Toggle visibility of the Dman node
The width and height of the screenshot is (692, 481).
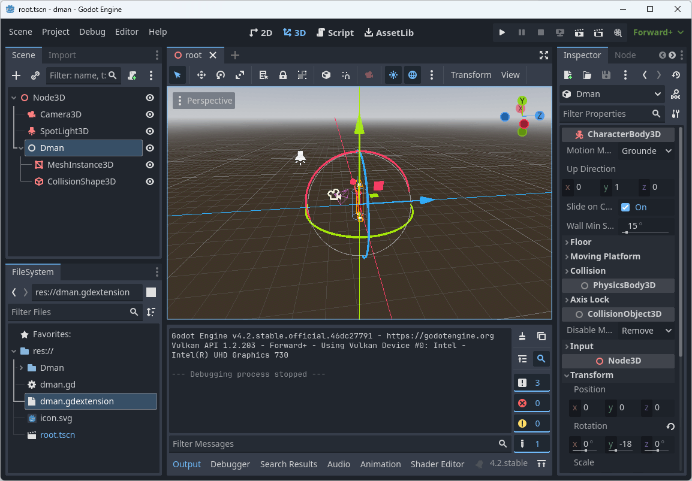tap(150, 148)
